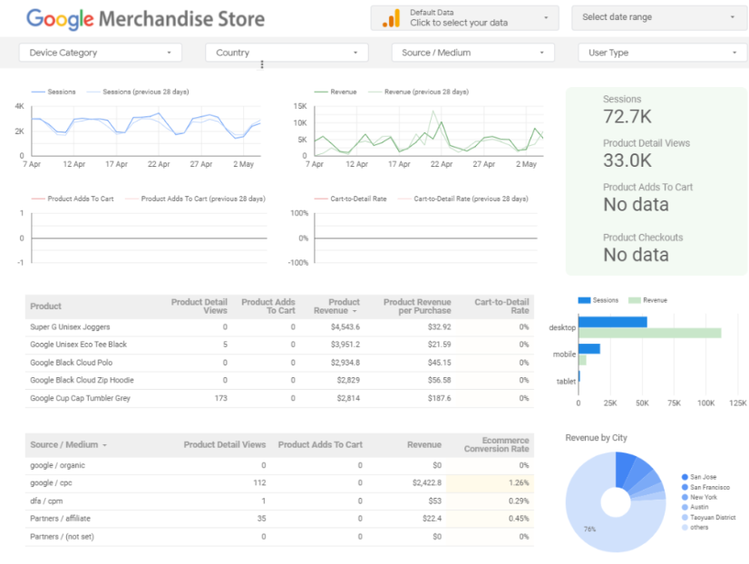The height and width of the screenshot is (564, 749).
Task: Click the Product Checkouts No data scorecard
Action: coord(643,248)
